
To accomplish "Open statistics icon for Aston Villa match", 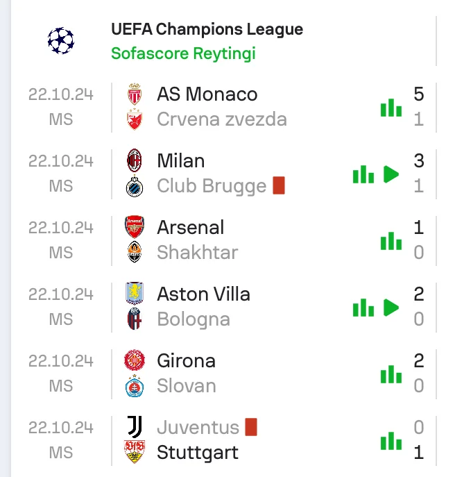I will 363,307.
